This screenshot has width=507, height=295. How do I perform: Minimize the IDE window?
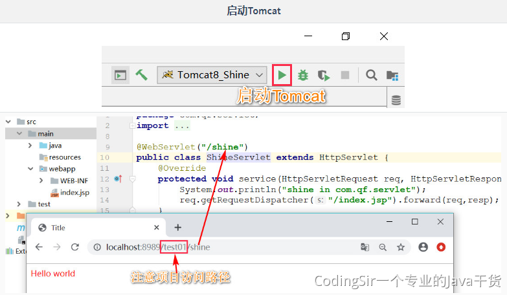coord(308,36)
